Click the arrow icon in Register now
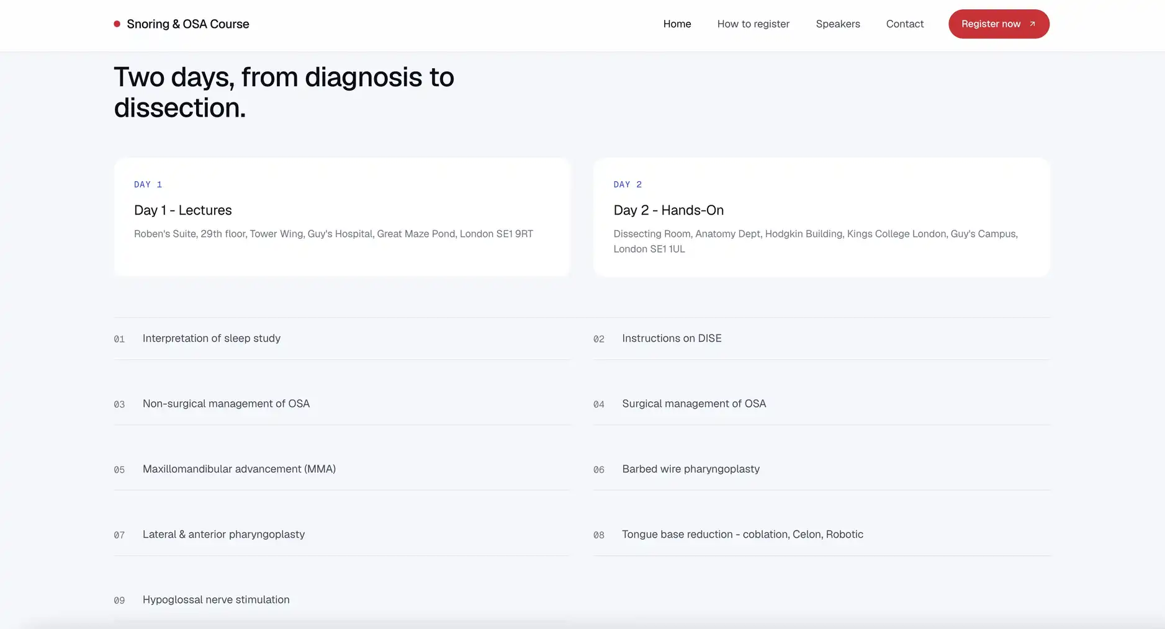This screenshot has height=629, width=1165. 1033,24
